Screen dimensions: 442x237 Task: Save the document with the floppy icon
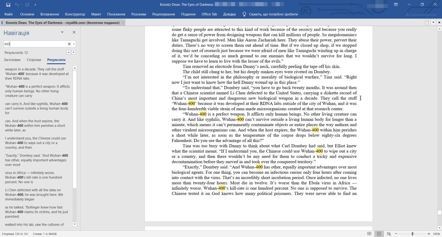pyautogui.click(x=8, y=5)
